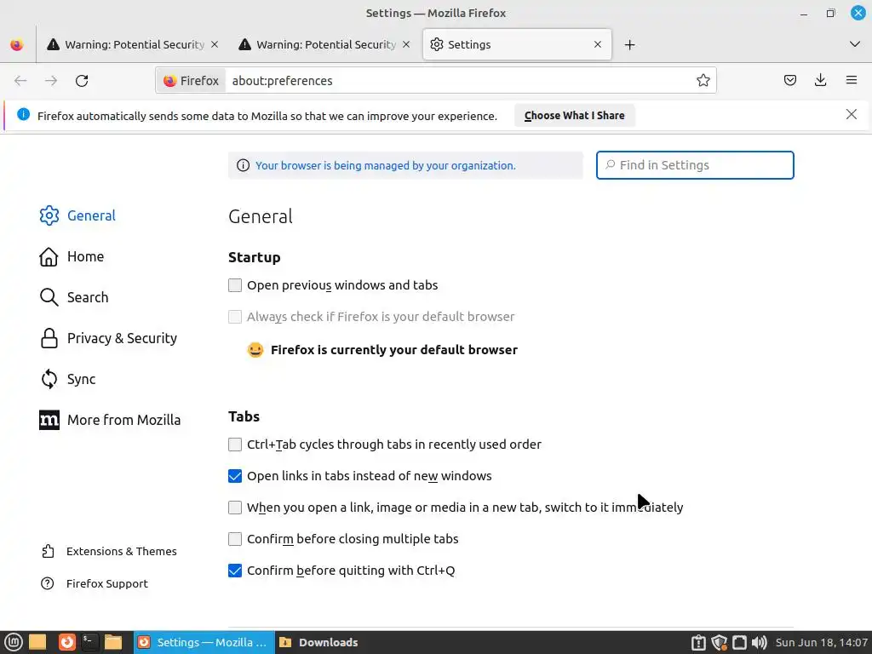This screenshot has height=654, width=872.
Task: Switch to the first Warning: Potential Security tab
Action: pyautogui.click(x=134, y=44)
